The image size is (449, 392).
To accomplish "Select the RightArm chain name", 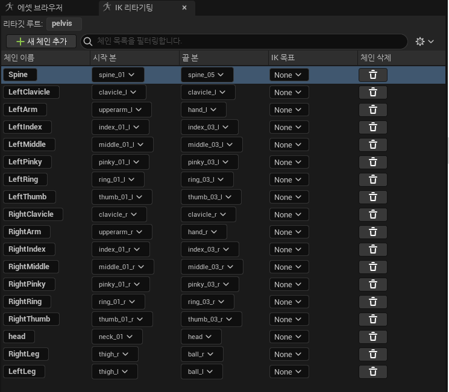I will point(27,232).
